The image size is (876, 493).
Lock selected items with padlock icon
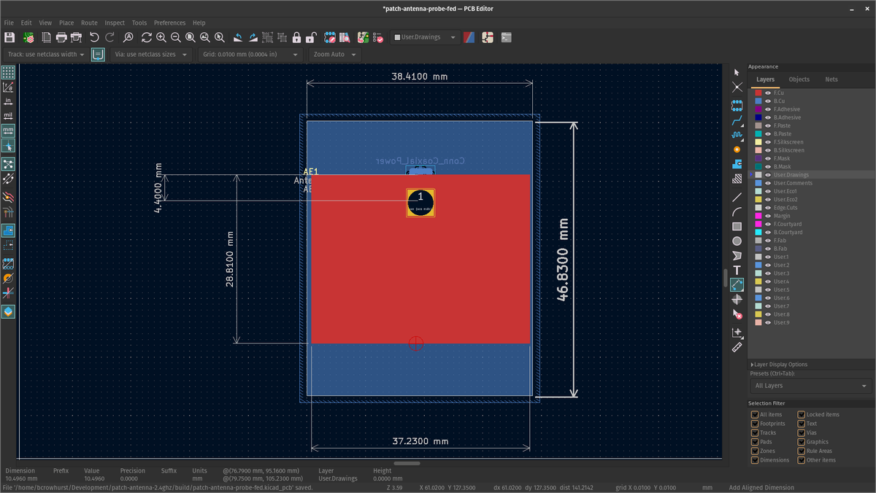coord(296,37)
